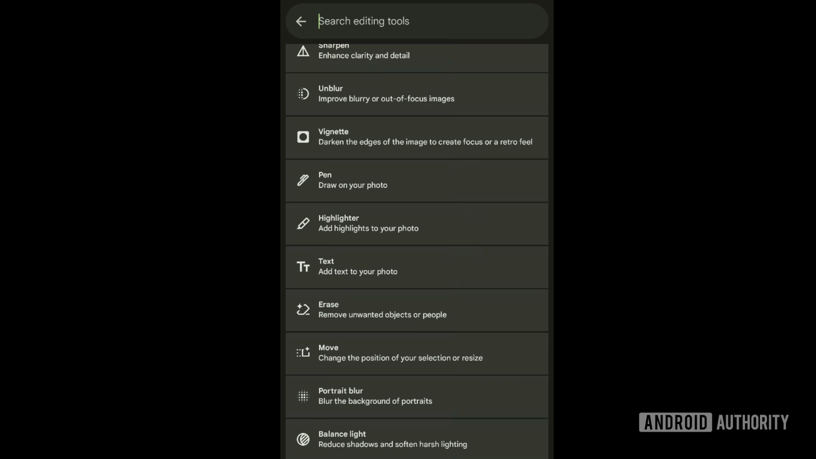Click the Text tool icon
The height and width of the screenshot is (459, 816).
(303, 267)
